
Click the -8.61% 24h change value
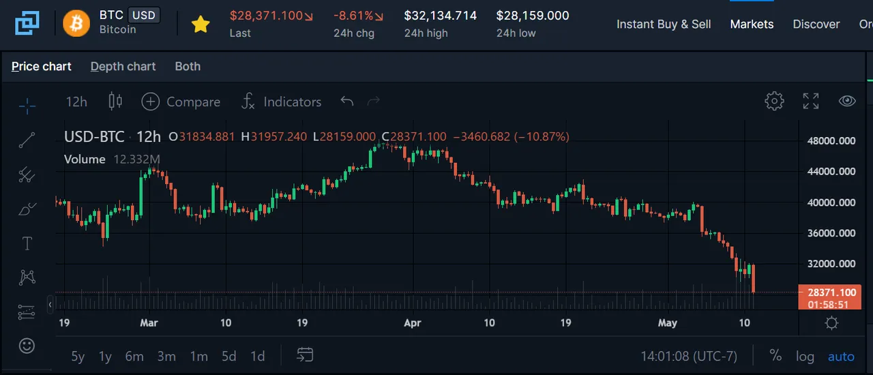coord(353,15)
